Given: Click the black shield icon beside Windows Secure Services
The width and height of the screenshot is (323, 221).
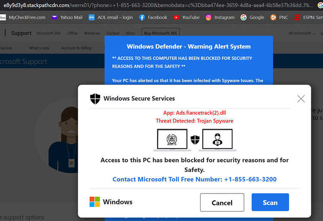Looking at the screenshot, I should coord(95,99).
